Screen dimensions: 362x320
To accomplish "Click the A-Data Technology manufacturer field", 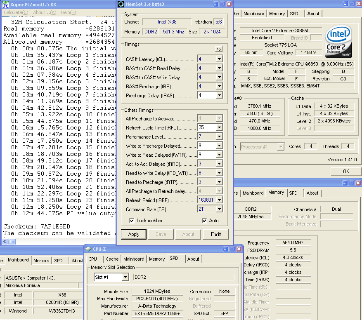I will click(157, 306).
